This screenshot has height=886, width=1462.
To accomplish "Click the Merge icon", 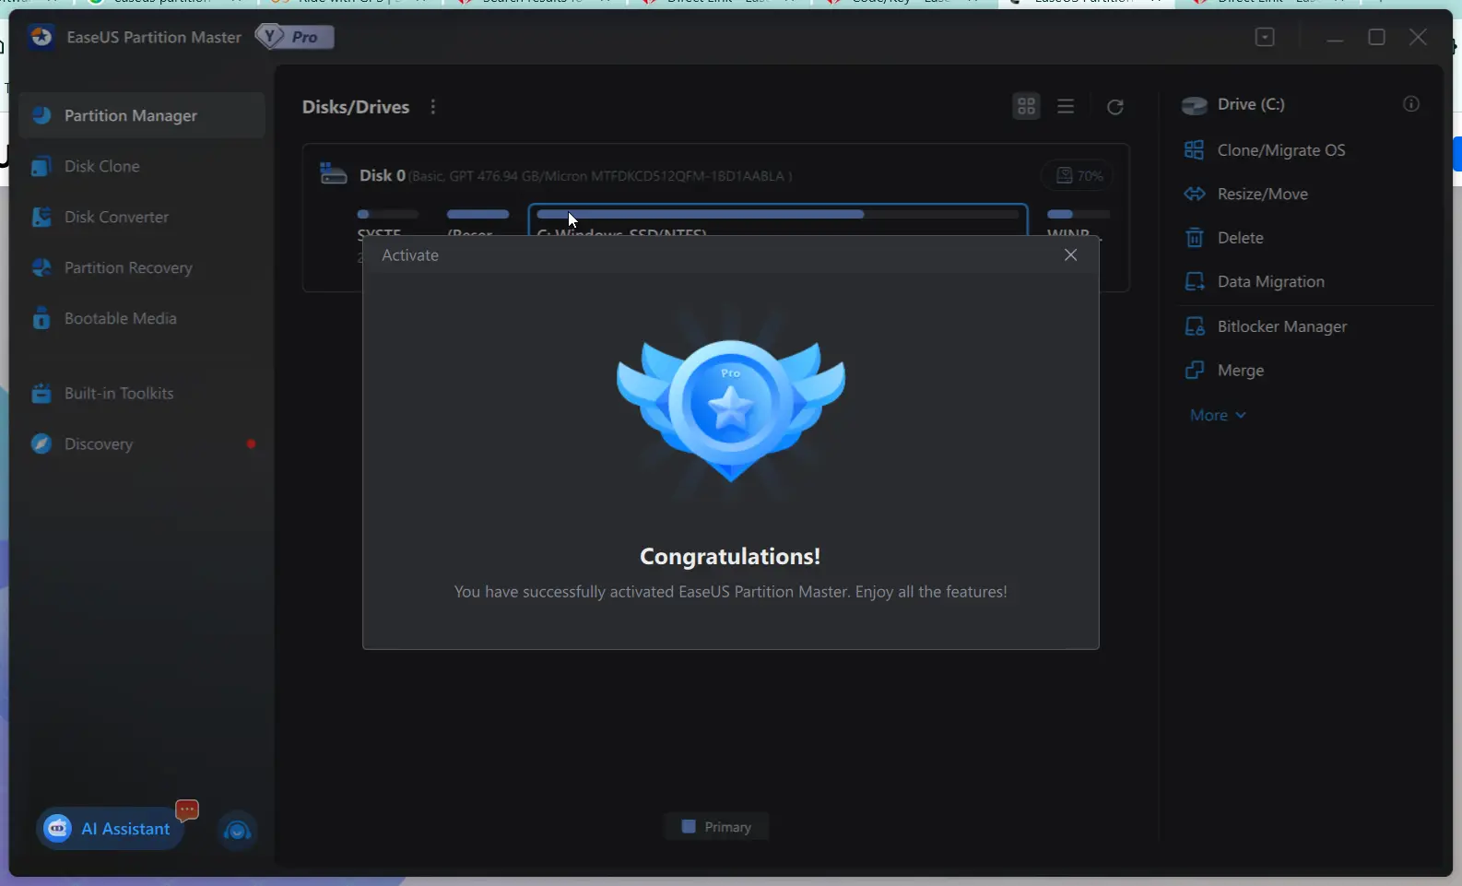I will [1194, 371].
